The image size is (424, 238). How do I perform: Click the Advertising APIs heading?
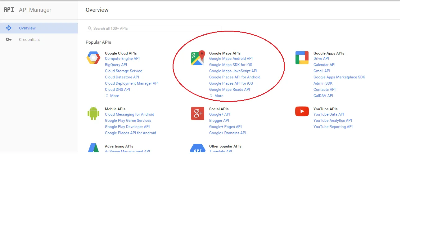tap(119, 146)
